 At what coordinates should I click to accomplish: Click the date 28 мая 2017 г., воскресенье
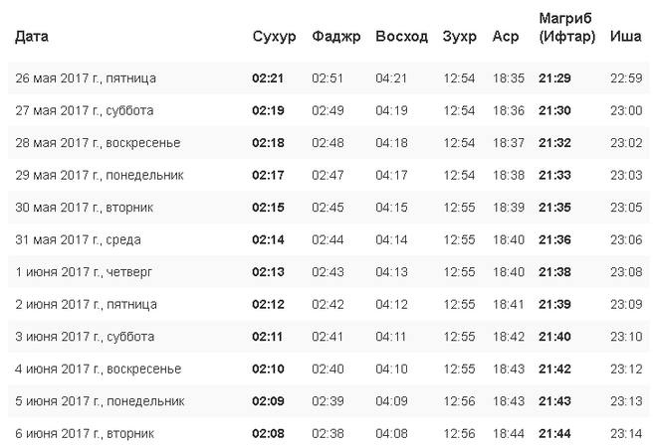coord(97,142)
